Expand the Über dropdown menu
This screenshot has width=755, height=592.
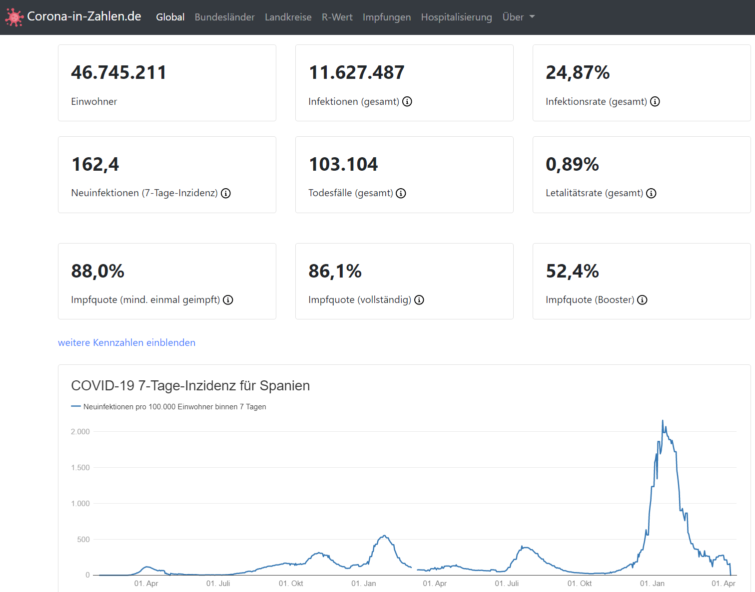(x=518, y=17)
